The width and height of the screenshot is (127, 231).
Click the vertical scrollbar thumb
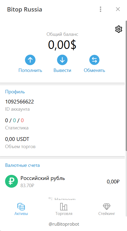point(126,86)
